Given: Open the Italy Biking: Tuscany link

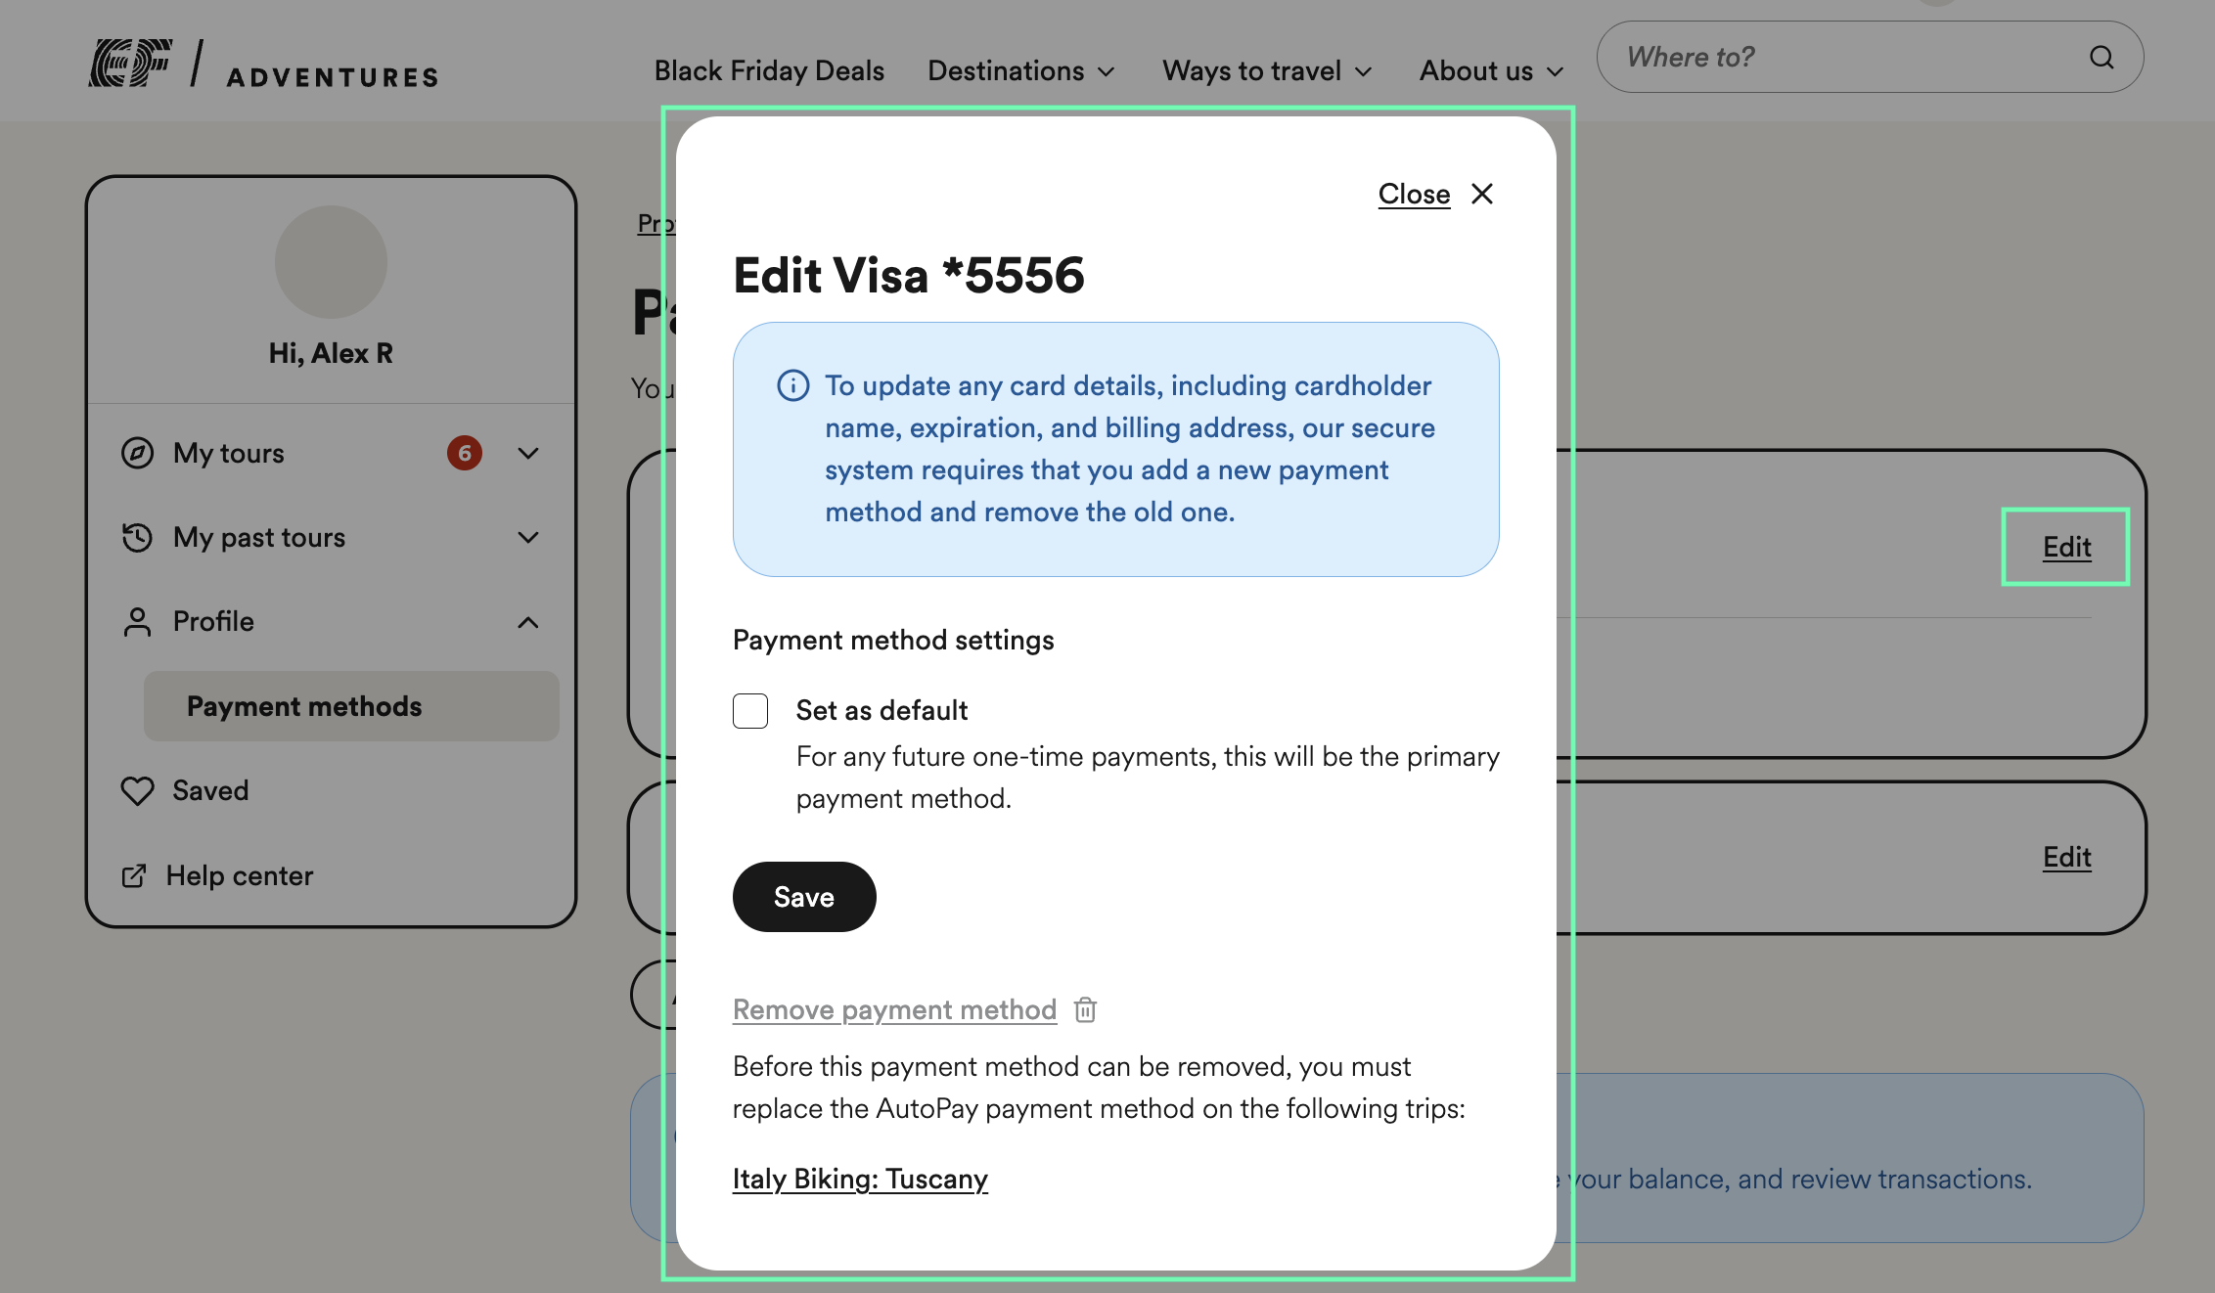Looking at the screenshot, I should click(860, 1179).
